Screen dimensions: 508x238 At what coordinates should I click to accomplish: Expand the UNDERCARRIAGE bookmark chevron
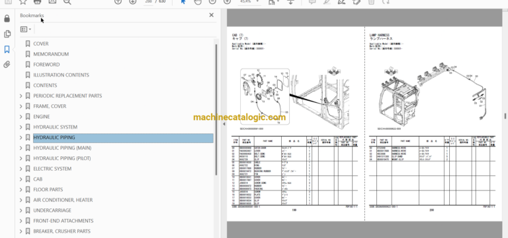pyautogui.click(x=21, y=210)
